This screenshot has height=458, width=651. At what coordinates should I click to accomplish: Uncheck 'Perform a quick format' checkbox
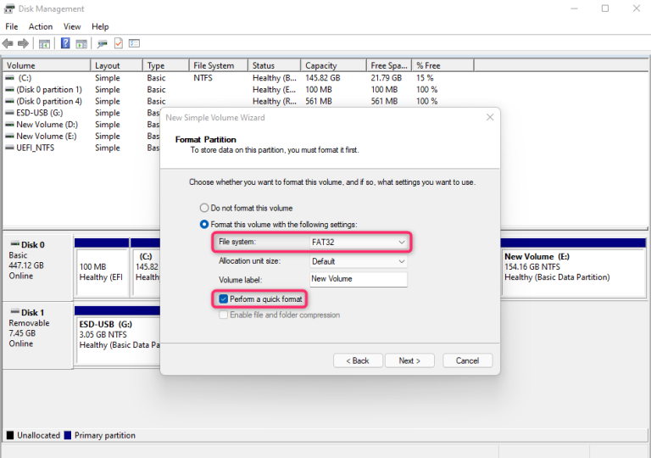pos(223,299)
